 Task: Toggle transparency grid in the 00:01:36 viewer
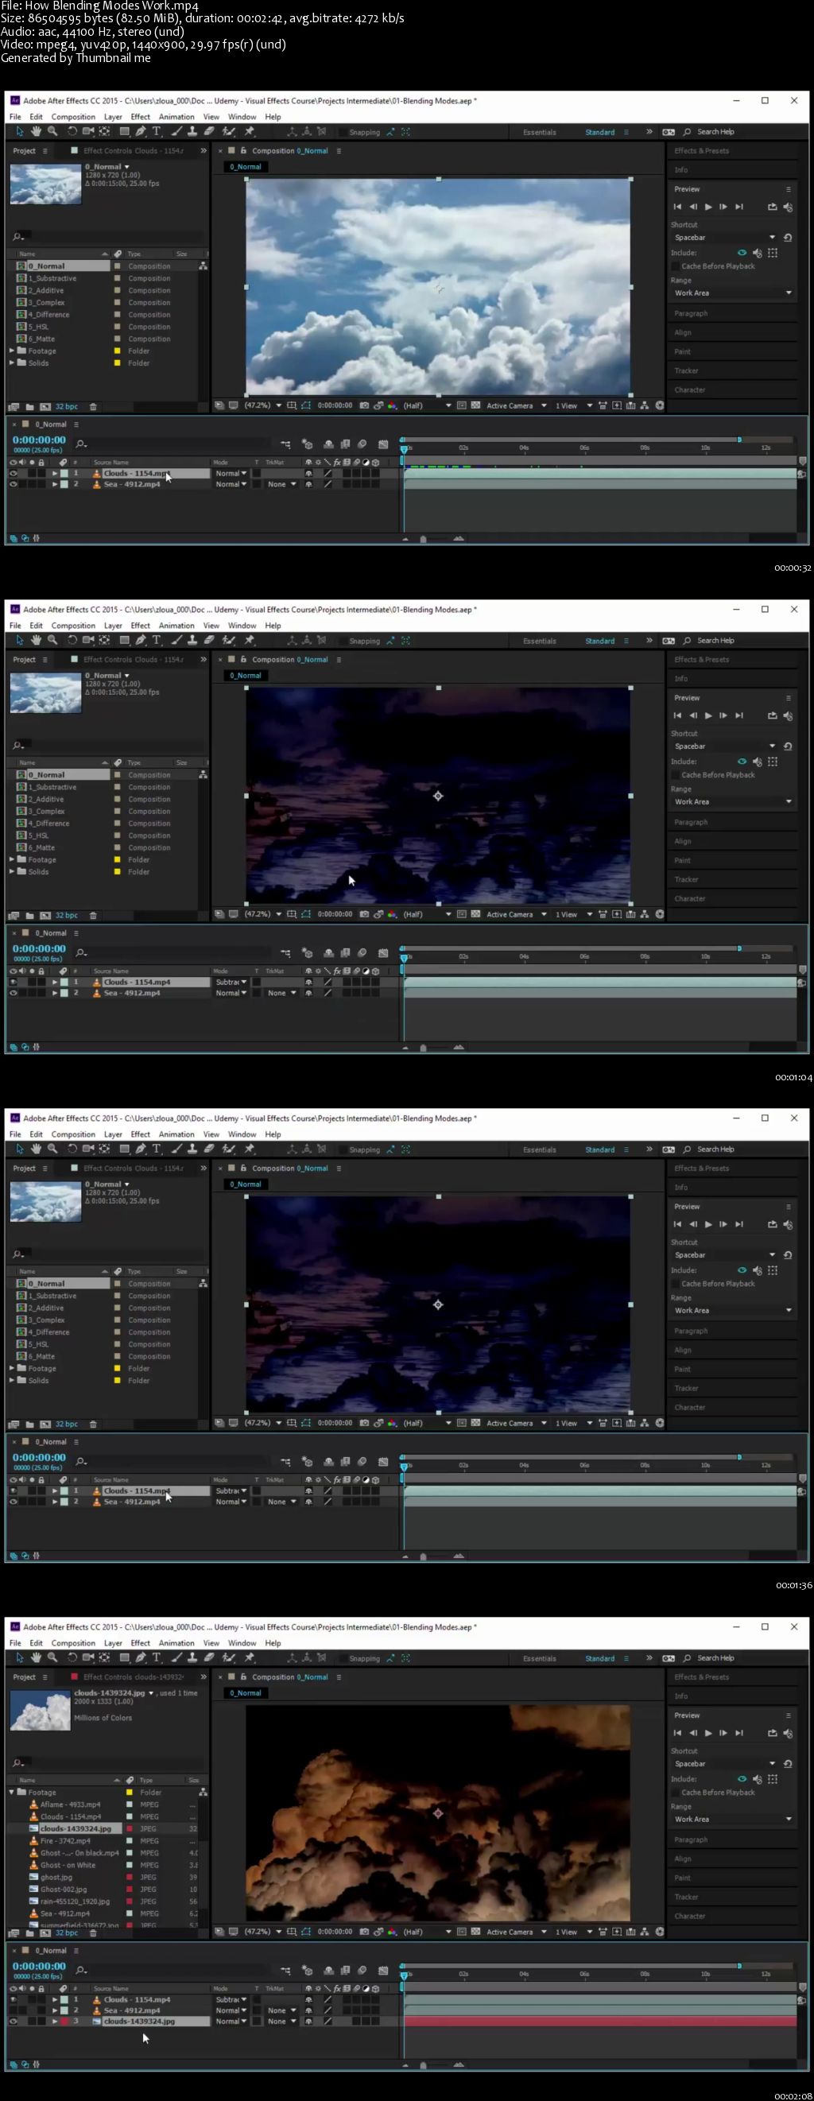[x=475, y=1423]
